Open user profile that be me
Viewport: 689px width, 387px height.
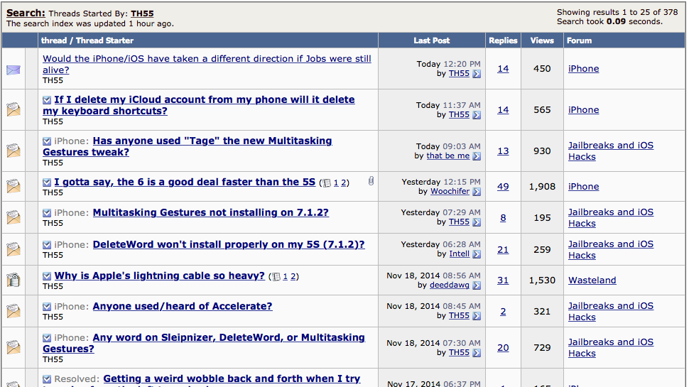coord(447,156)
